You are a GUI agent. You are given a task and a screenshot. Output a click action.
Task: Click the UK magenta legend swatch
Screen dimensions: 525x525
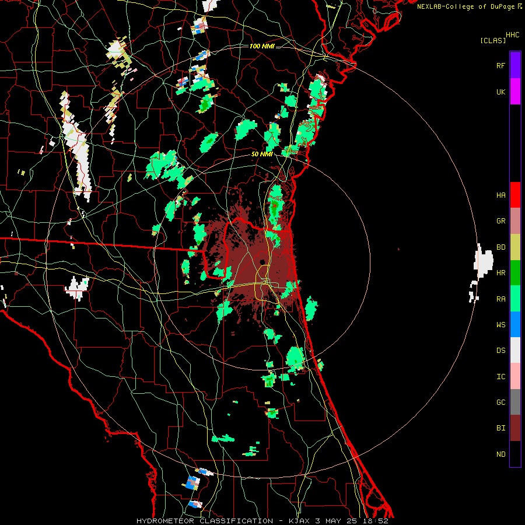(515, 92)
